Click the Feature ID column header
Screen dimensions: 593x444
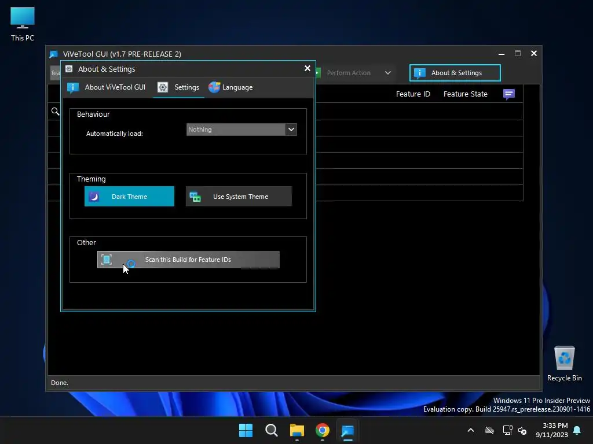pyautogui.click(x=413, y=94)
